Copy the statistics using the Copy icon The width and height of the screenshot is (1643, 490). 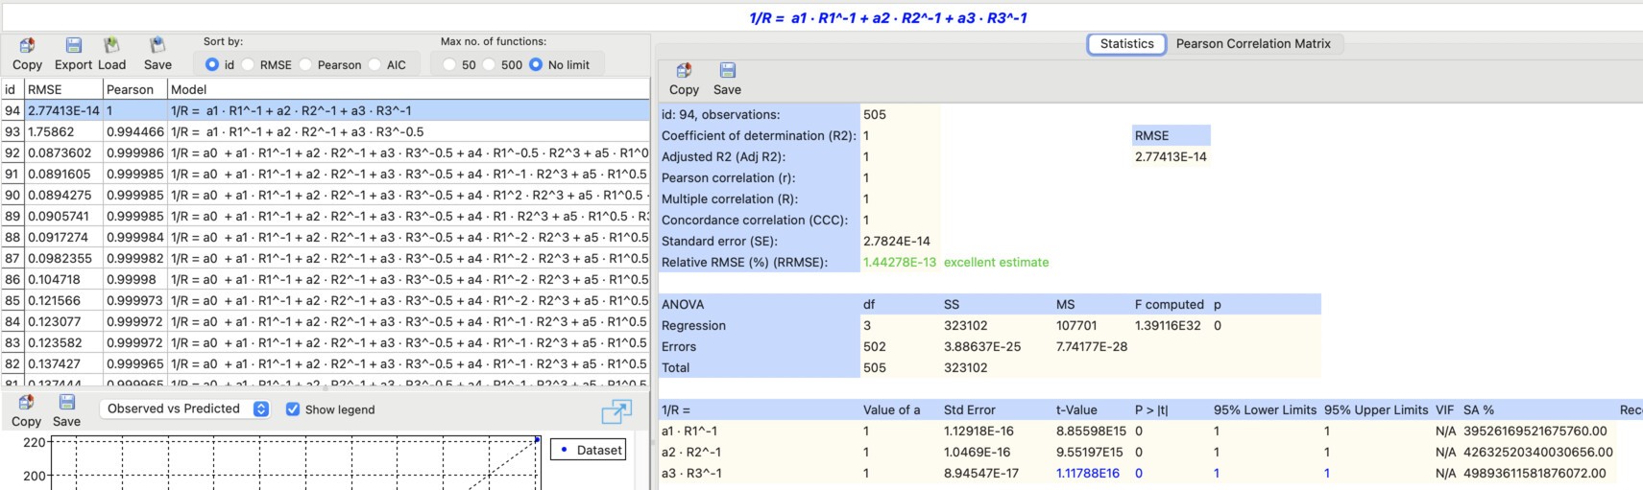point(684,71)
